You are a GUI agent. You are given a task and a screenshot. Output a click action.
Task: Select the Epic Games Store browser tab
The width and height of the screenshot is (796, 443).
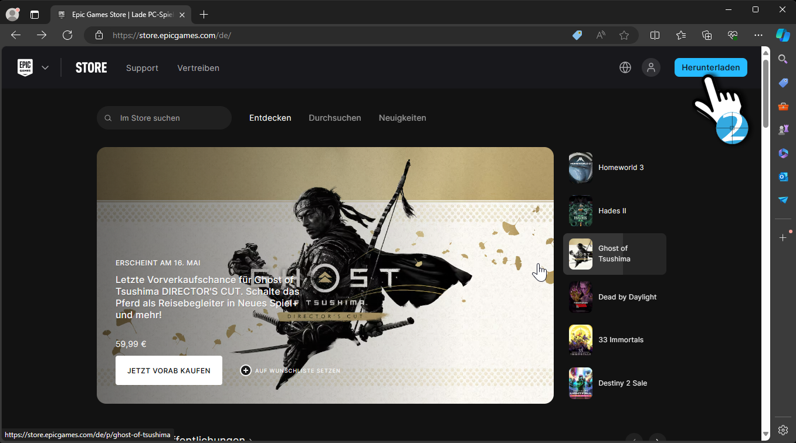122,14
